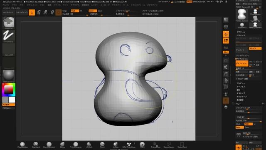Open the ライトボックス browser

22,12
